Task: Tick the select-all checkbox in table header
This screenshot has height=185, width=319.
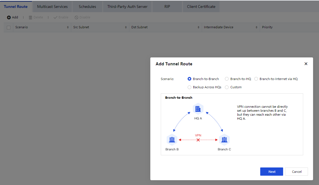Action: (8, 27)
